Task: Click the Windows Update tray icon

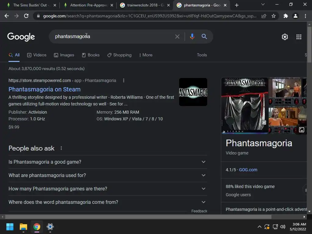Action: (267, 227)
